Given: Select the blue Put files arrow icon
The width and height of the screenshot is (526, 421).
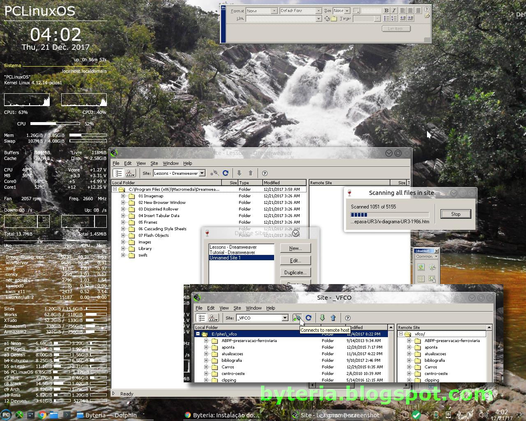Looking at the screenshot, I should click(333, 318).
